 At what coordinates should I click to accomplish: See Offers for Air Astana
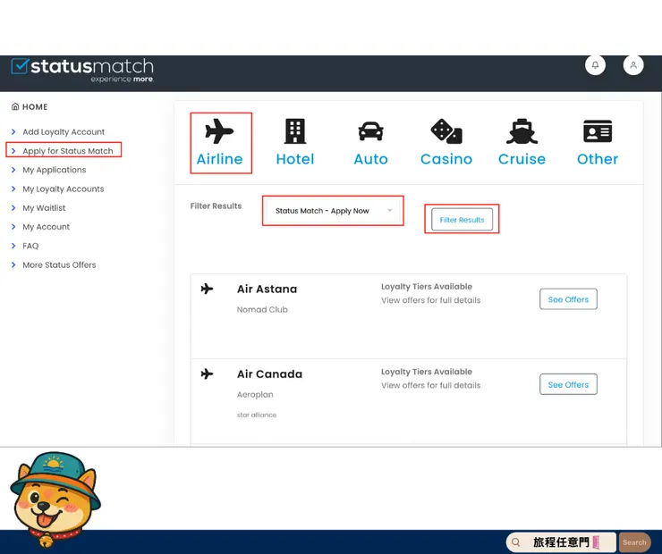tap(568, 299)
